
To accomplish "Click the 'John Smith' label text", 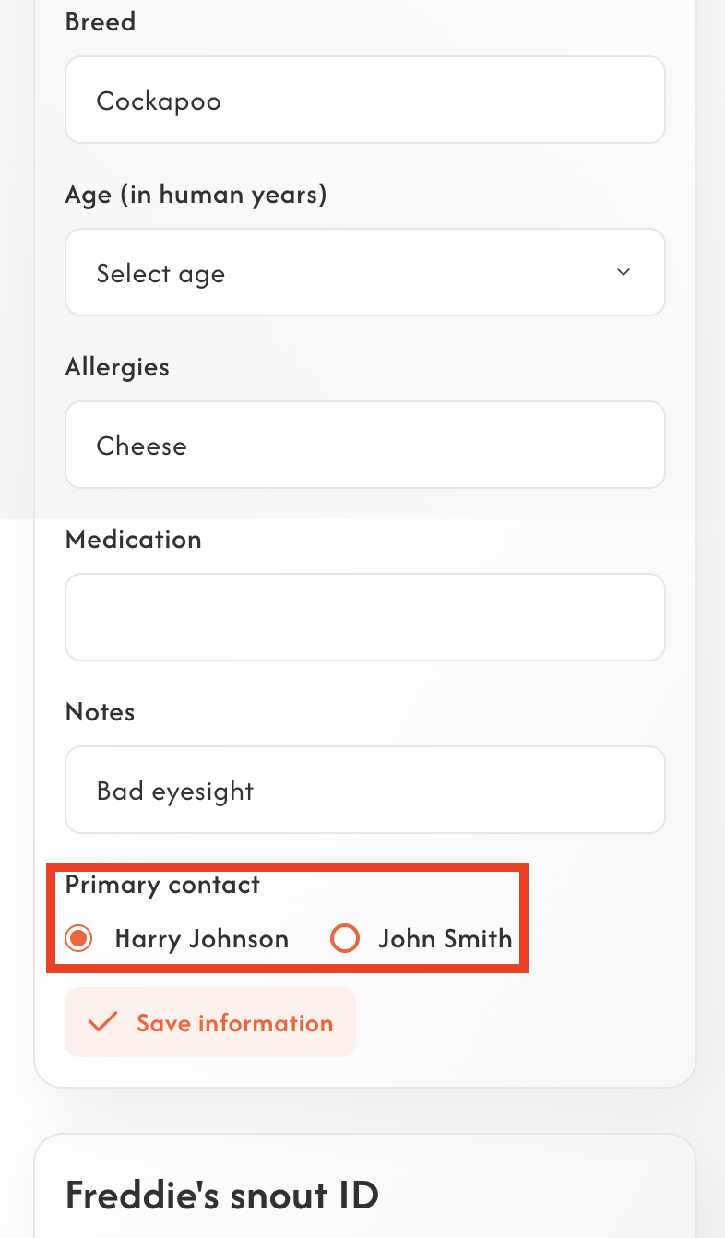I will tap(445, 939).
